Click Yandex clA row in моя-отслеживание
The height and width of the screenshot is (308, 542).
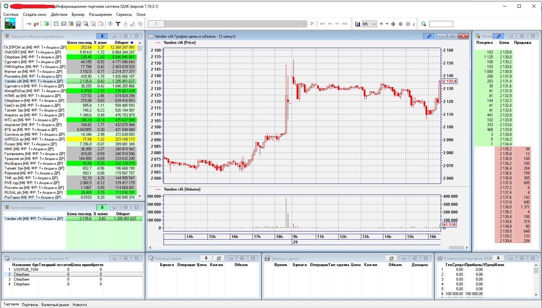click(x=72, y=218)
